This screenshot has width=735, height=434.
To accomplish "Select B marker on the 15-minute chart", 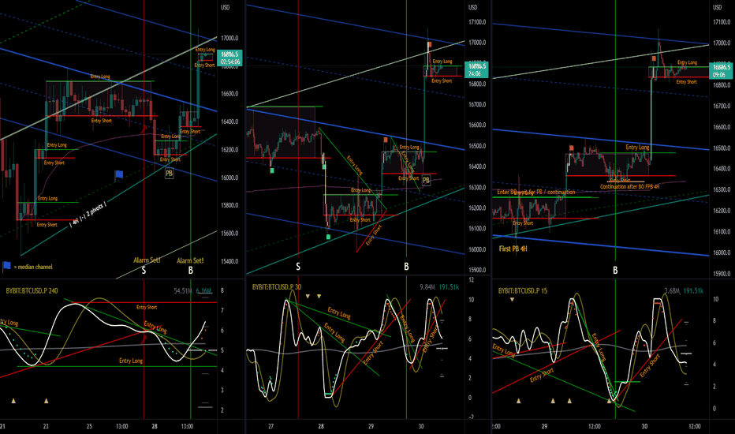I will (615, 270).
